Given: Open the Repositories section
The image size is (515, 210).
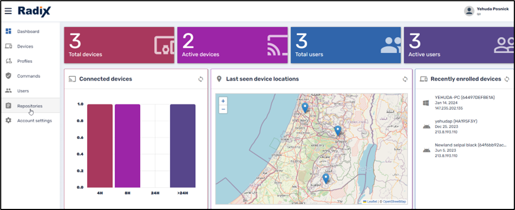Looking at the screenshot, I should tap(30, 106).
